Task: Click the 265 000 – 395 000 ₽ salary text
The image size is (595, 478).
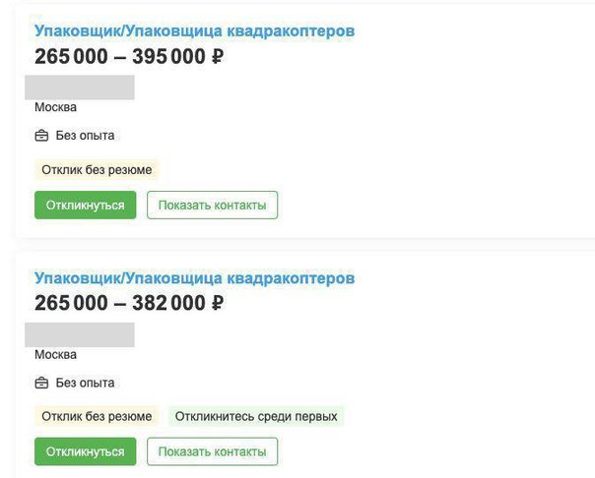Action: pyautogui.click(x=129, y=56)
